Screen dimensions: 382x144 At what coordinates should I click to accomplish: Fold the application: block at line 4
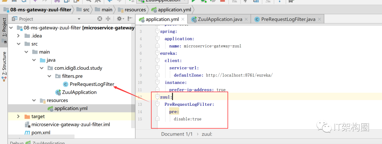[157, 39]
